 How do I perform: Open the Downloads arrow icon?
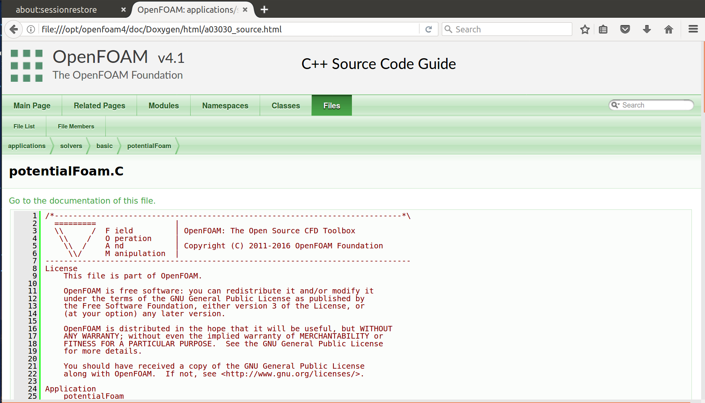pos(647,29)
